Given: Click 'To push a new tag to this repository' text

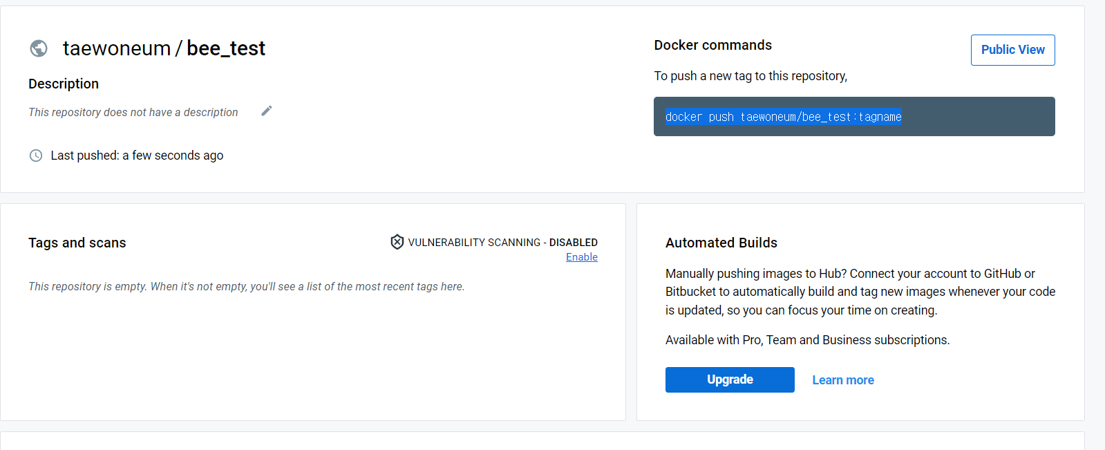Looking at the screenshot, I should coord(750,76).
